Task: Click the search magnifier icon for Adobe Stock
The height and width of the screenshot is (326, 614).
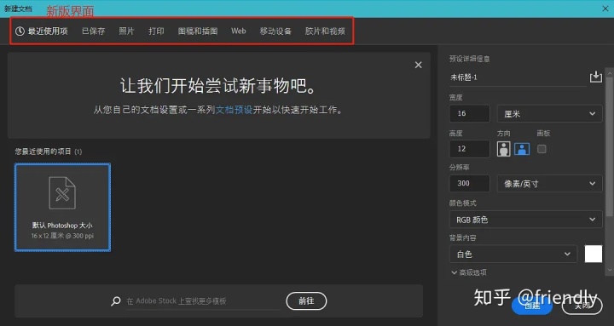Action: pyautogui.click(x=115, y=301)
